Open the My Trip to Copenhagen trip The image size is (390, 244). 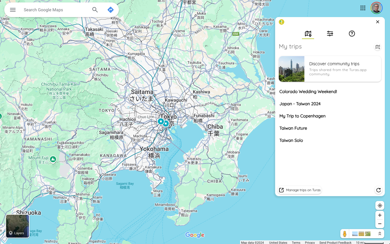click(x=302, y=116)
